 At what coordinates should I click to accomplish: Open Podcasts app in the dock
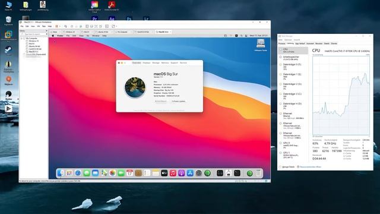click(182, 173)
